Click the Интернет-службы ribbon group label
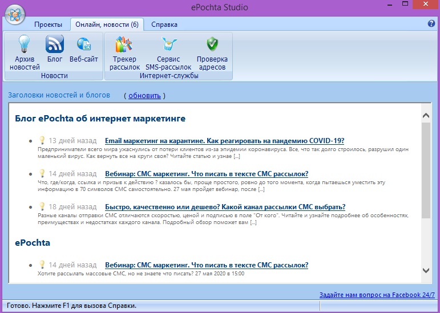This screenshot has width=440, height=313. coord(169,76)
